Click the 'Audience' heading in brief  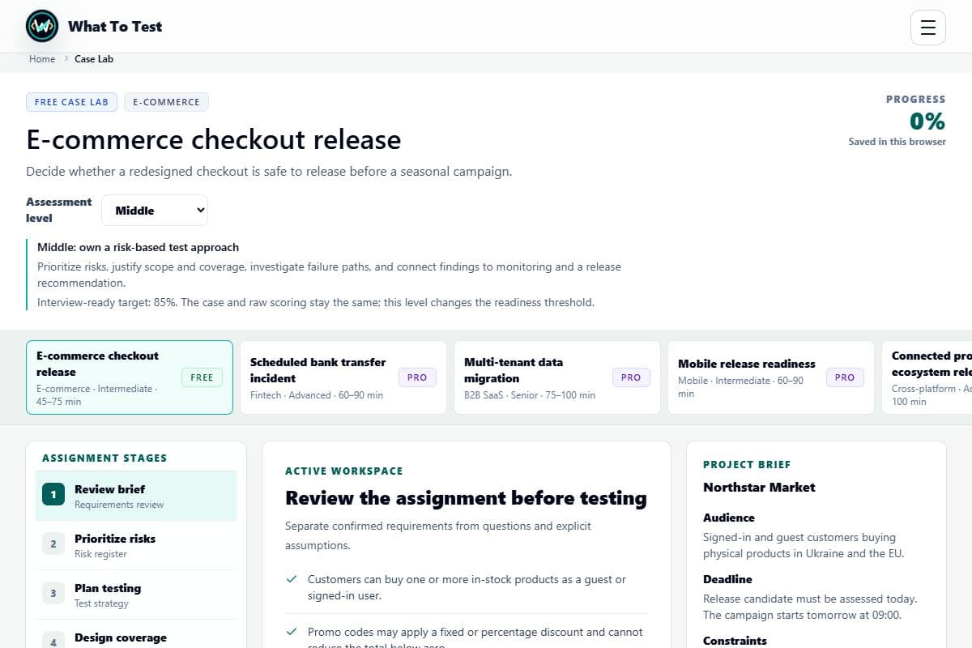pyautogui.click(x=728, y=518)
